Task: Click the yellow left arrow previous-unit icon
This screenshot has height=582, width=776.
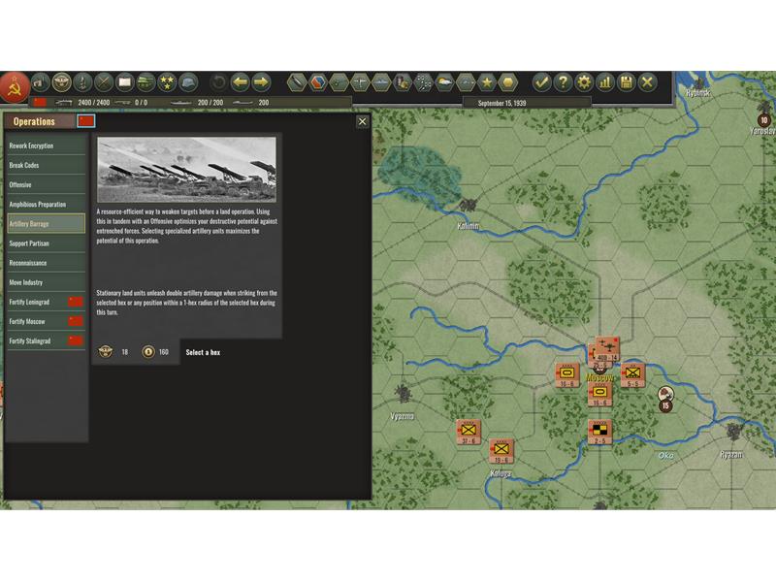Action: (x=240, y=82)
